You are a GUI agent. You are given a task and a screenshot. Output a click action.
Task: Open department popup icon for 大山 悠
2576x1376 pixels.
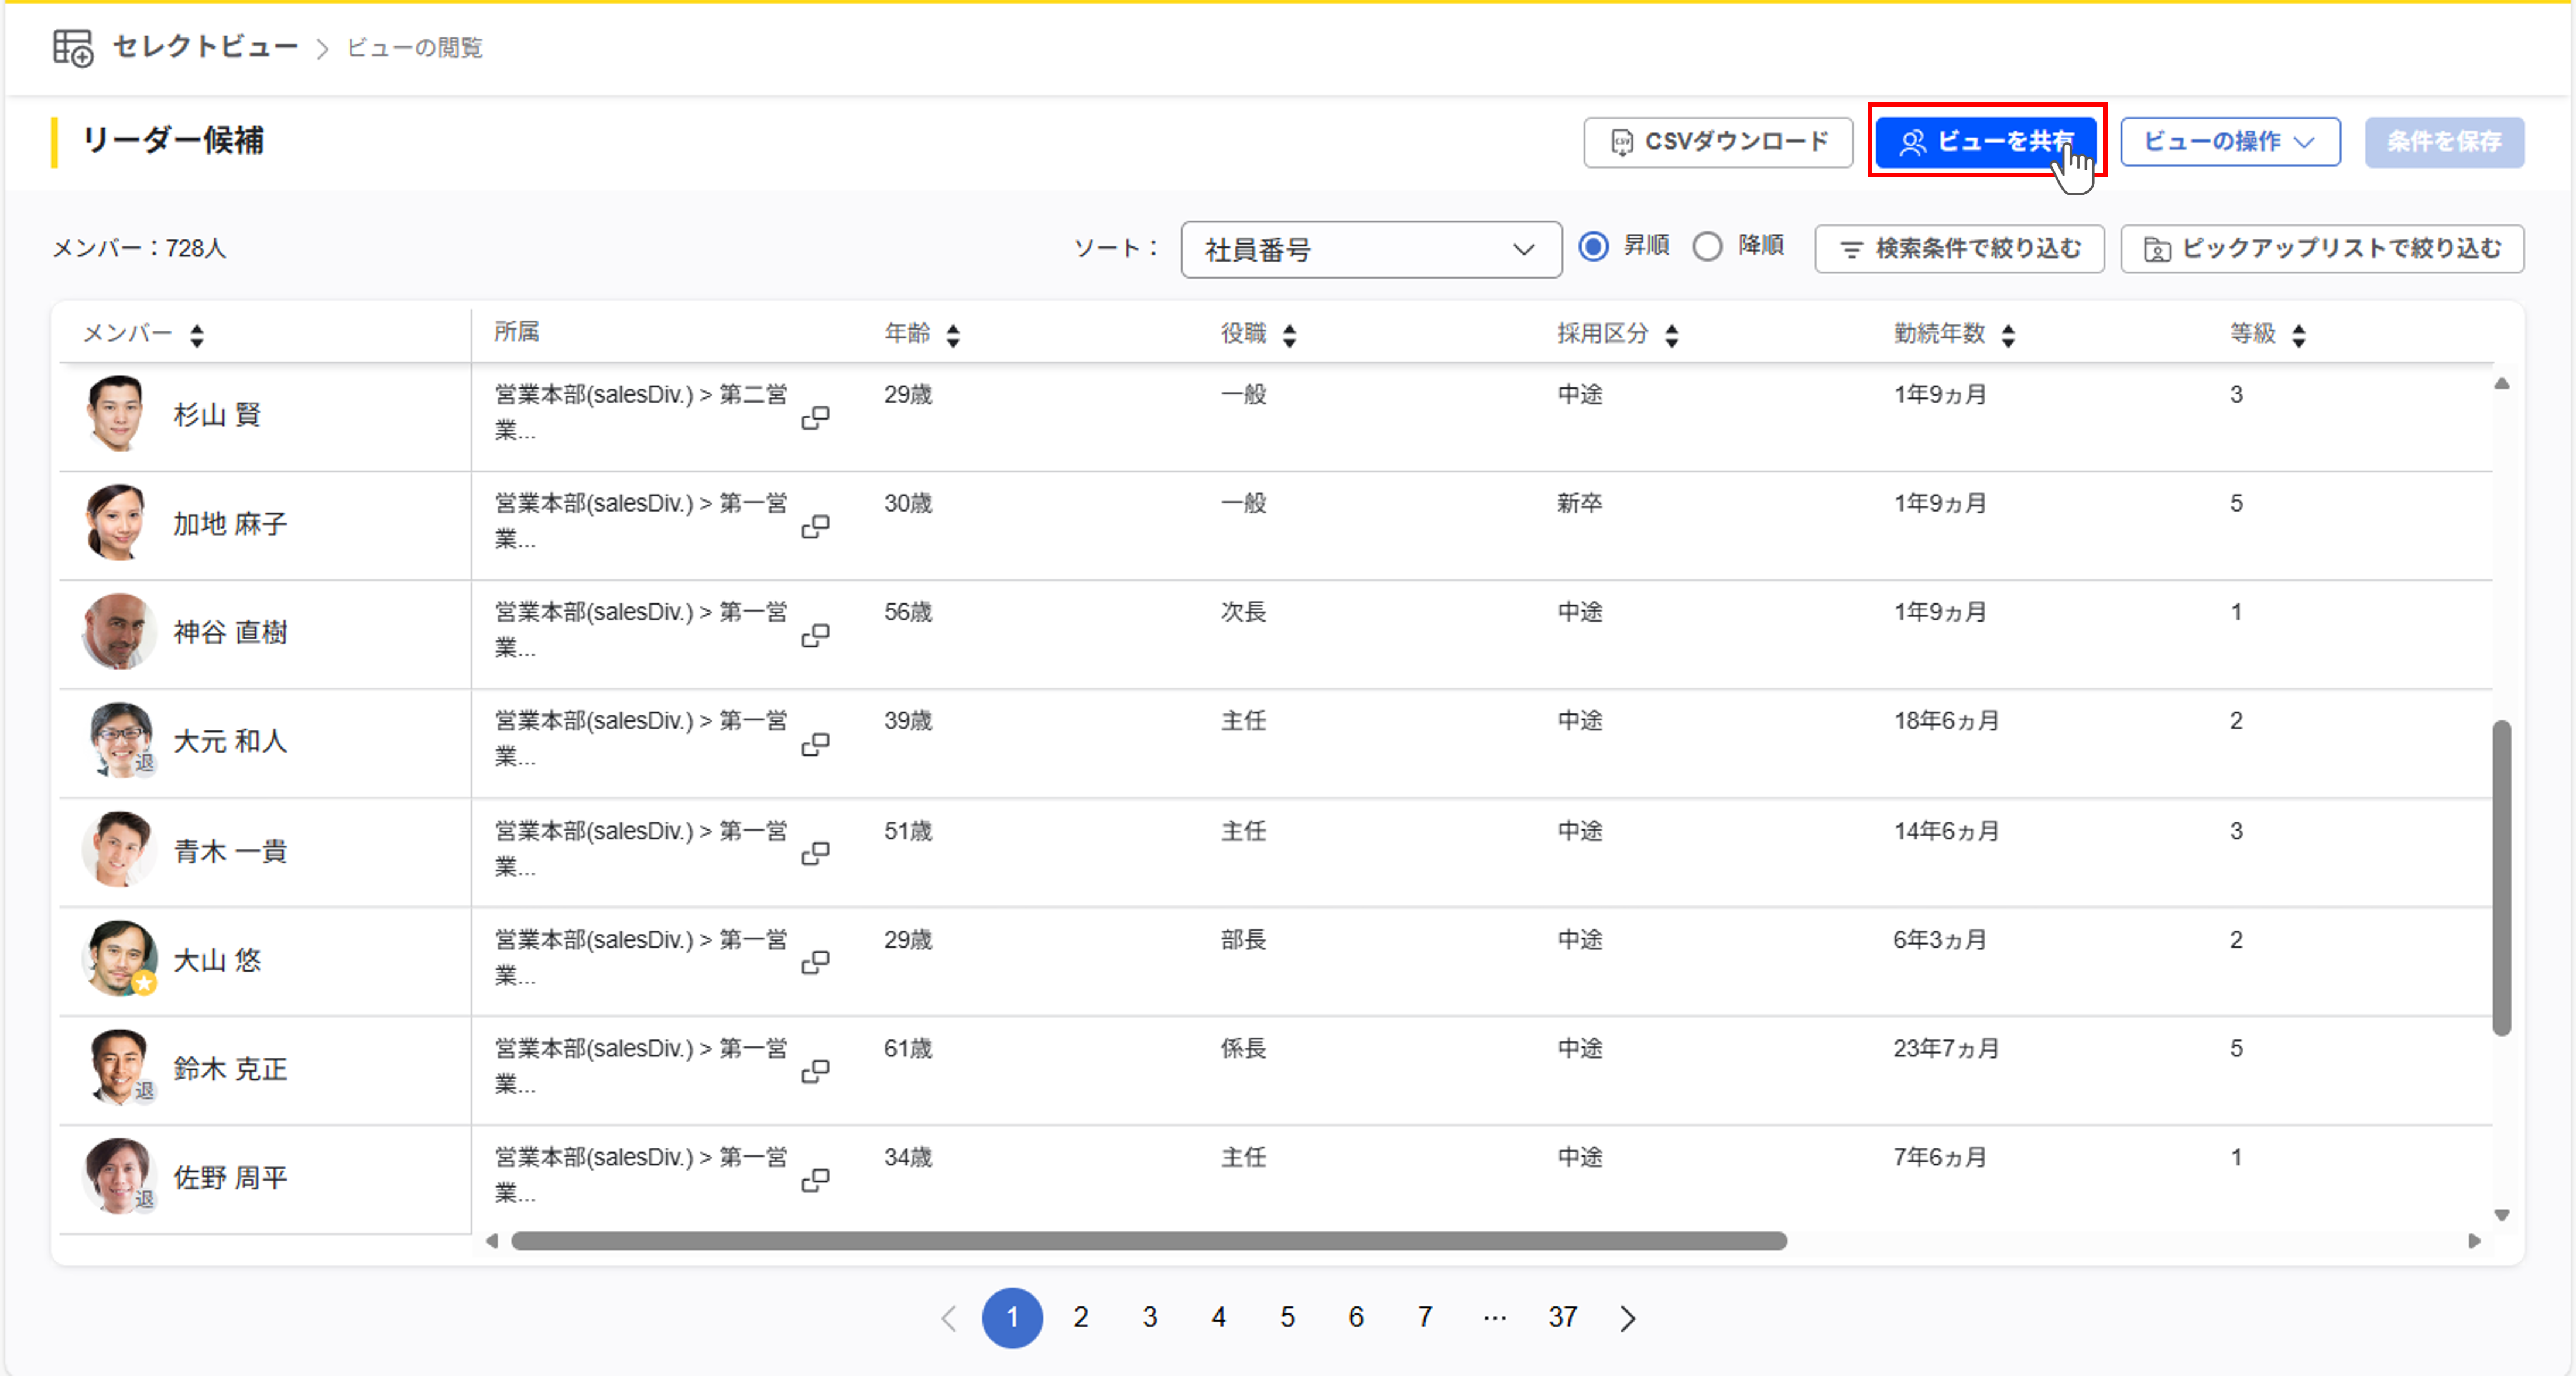[x=815, y=962]
